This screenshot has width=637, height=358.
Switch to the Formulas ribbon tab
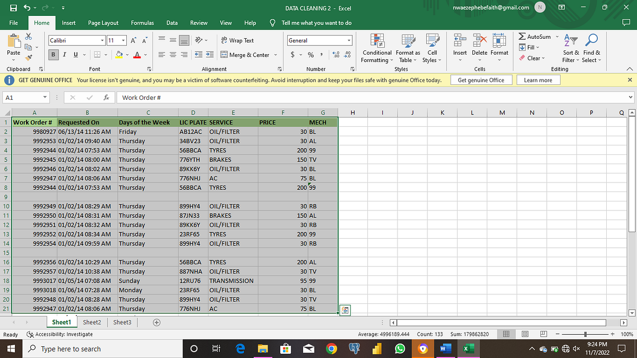(142, 23)
